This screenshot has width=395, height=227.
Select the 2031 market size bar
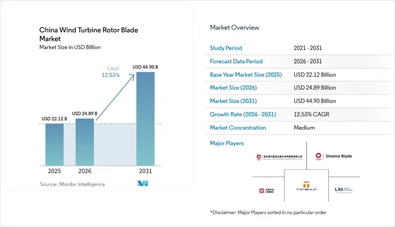click(145, 119)
